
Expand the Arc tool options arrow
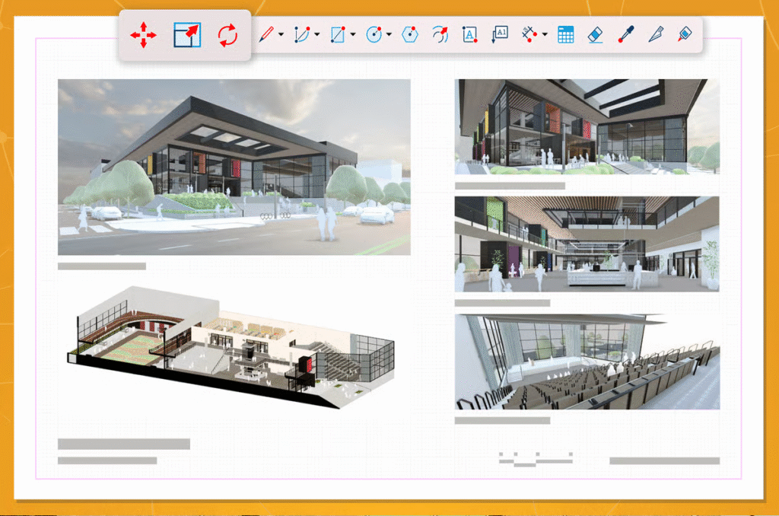coord(317,34)
